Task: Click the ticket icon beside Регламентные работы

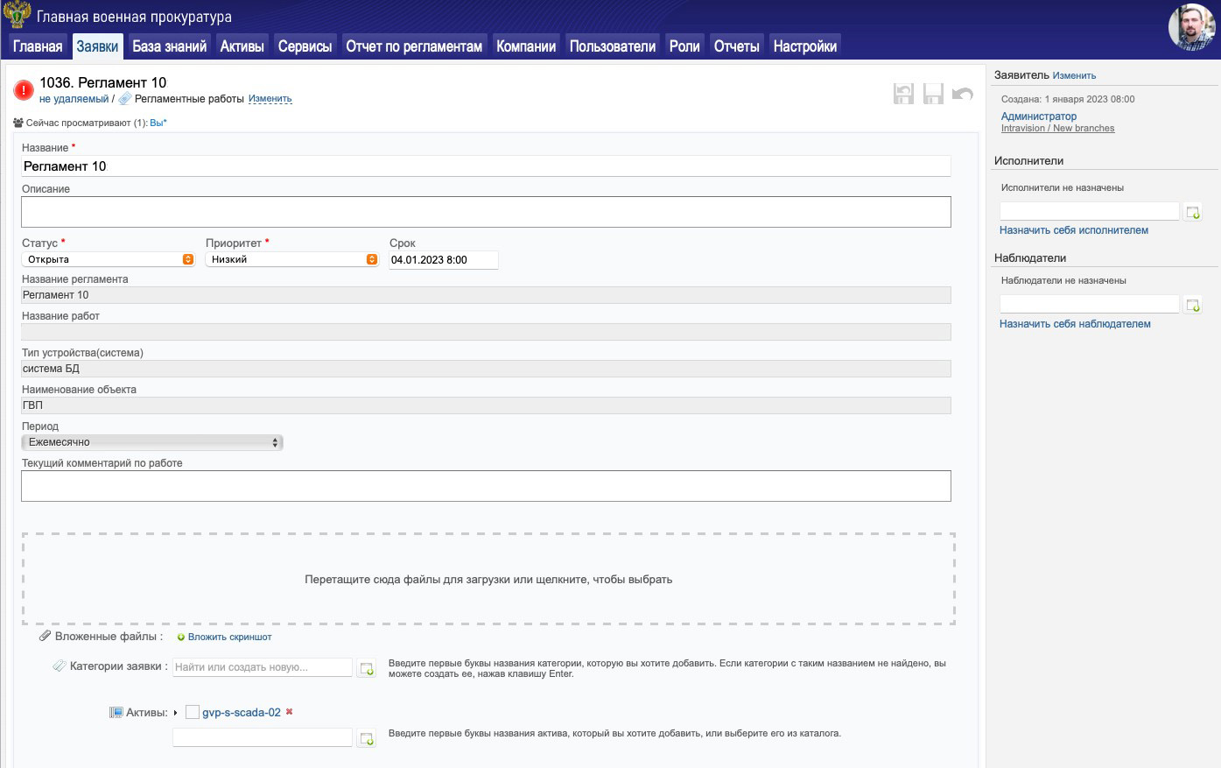Action: pyautogui.click(x=125, y=99)
